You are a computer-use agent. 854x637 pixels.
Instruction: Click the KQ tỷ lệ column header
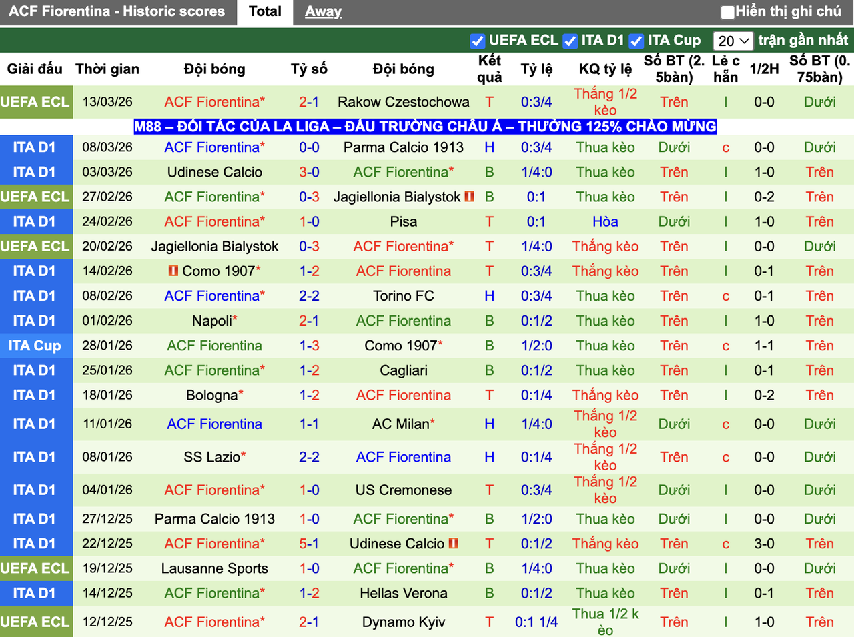click(605, 69)
